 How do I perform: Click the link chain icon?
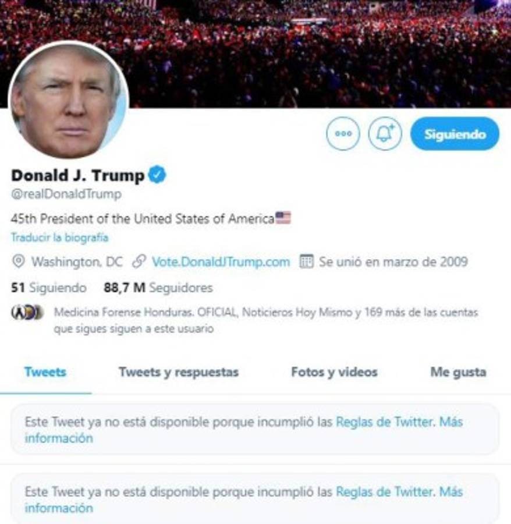[x=139, y=261]
